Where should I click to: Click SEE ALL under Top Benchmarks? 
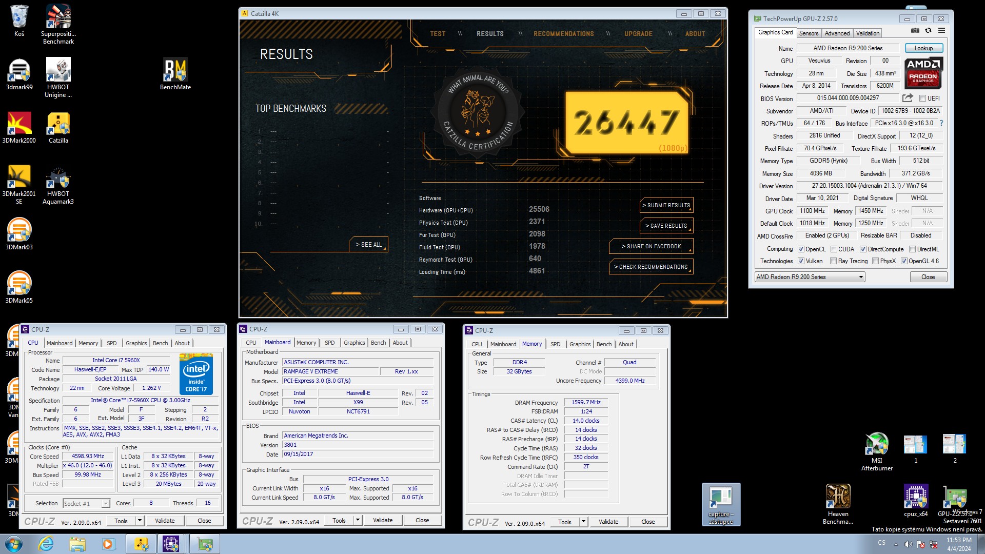click(368, 245)
